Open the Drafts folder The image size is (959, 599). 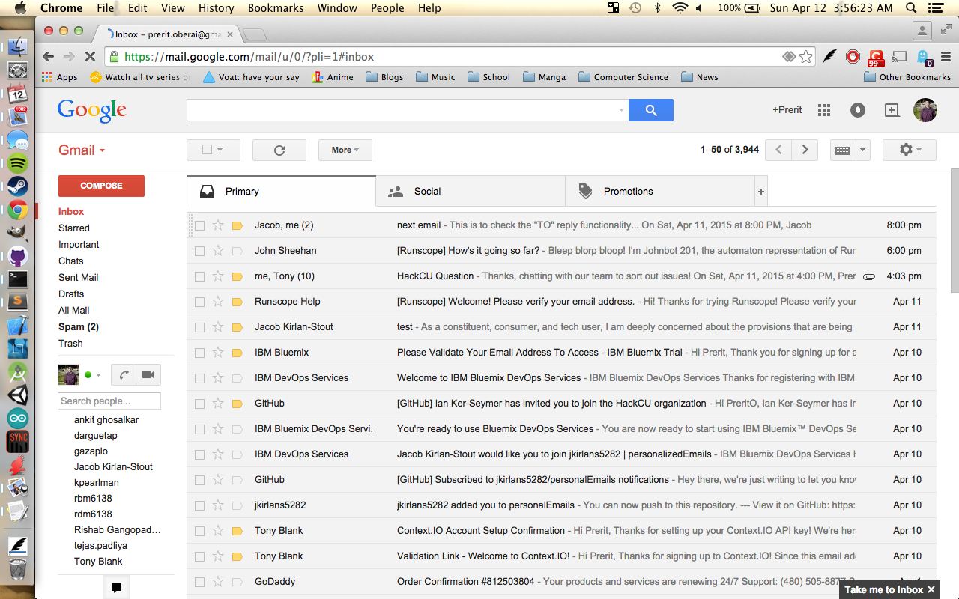click(71, 294)
